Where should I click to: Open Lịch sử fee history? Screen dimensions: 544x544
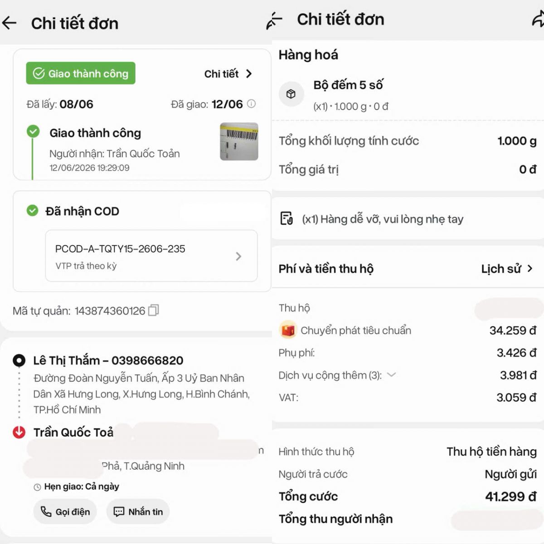(507, 269)
